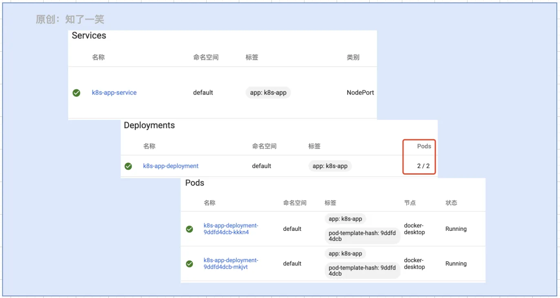The image size is (560, 298).
Task: Click the default namespace cell in Services
Action: [203, 92]
